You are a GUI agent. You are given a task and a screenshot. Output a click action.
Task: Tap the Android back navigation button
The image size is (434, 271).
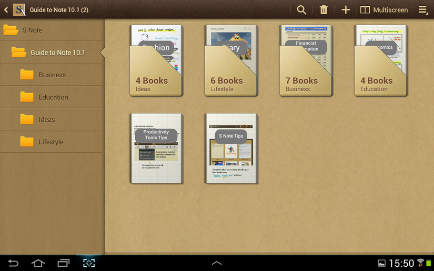[13, 263]
